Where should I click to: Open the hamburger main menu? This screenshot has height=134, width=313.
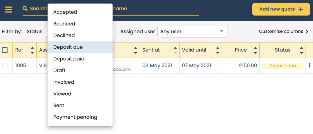[9, 10]
